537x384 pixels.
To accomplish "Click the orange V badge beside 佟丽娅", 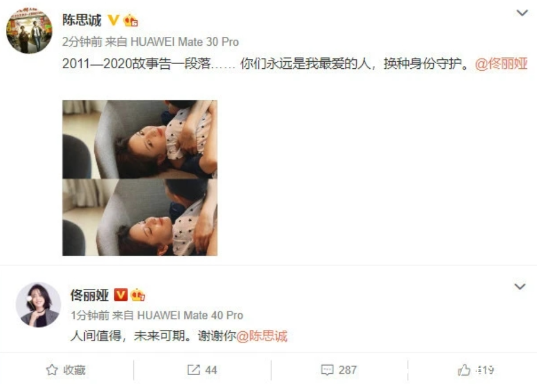I will 120,295.
